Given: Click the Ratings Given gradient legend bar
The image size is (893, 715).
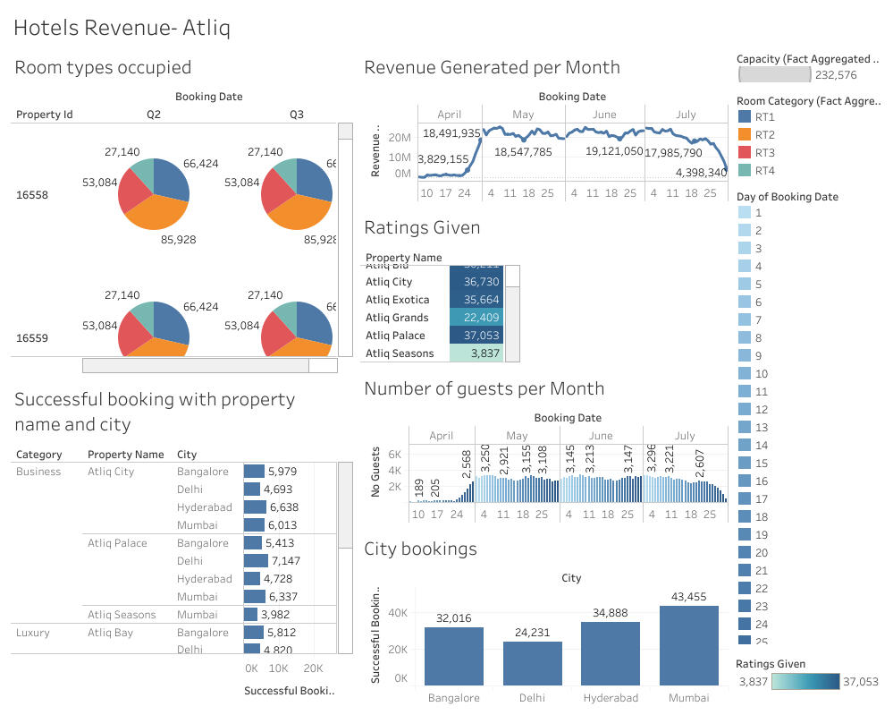Looking at the screenshot, I should point(805,682).
